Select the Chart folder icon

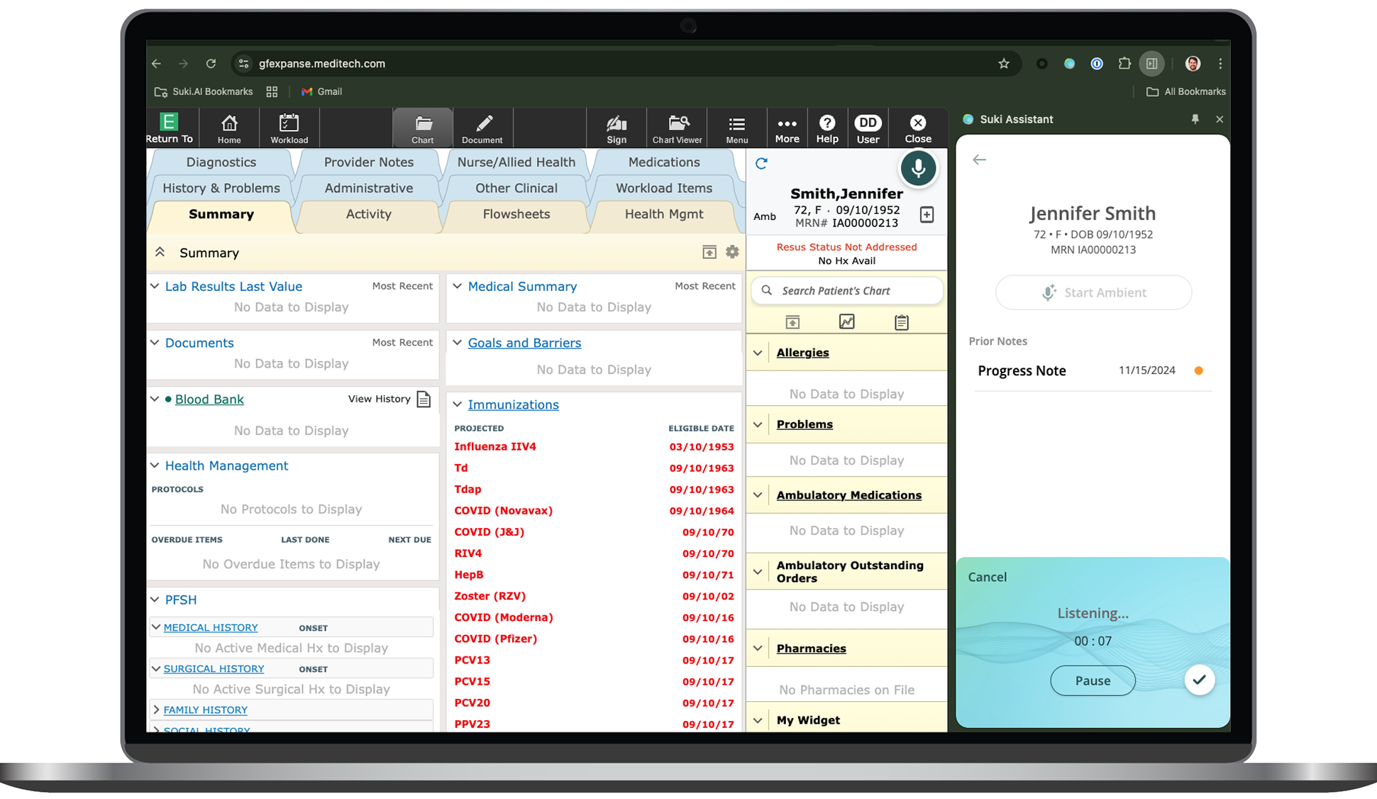423,128
